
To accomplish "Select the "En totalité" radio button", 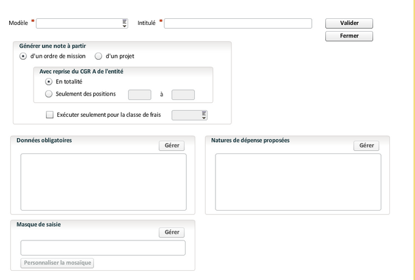I will [49, 82].
